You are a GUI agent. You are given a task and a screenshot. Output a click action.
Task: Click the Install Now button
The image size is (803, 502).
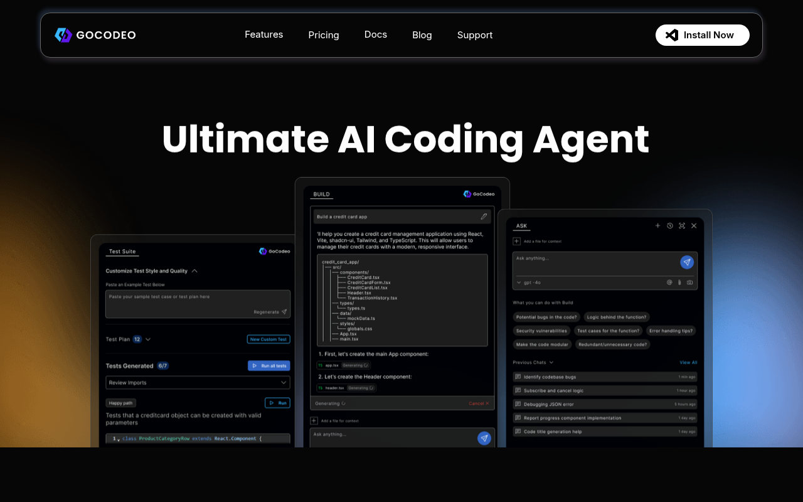703,35
